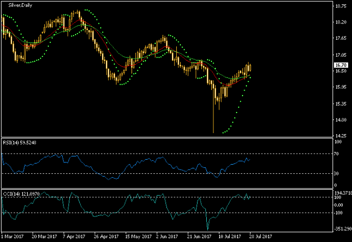
Task: Click the 7 Apr 2017 date label
Action: tap(74, 237)
